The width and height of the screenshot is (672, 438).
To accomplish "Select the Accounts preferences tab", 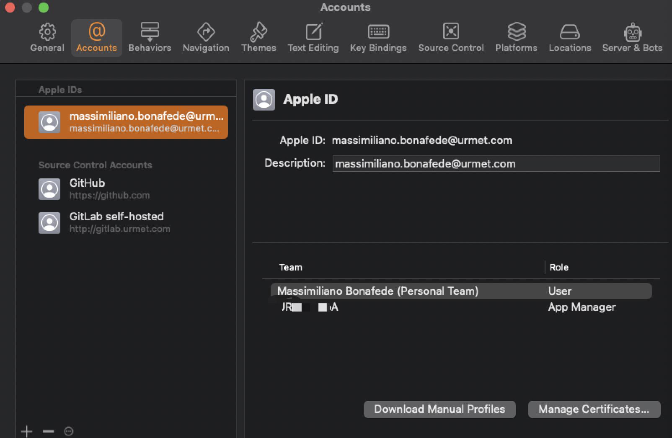I will [96, 38].
